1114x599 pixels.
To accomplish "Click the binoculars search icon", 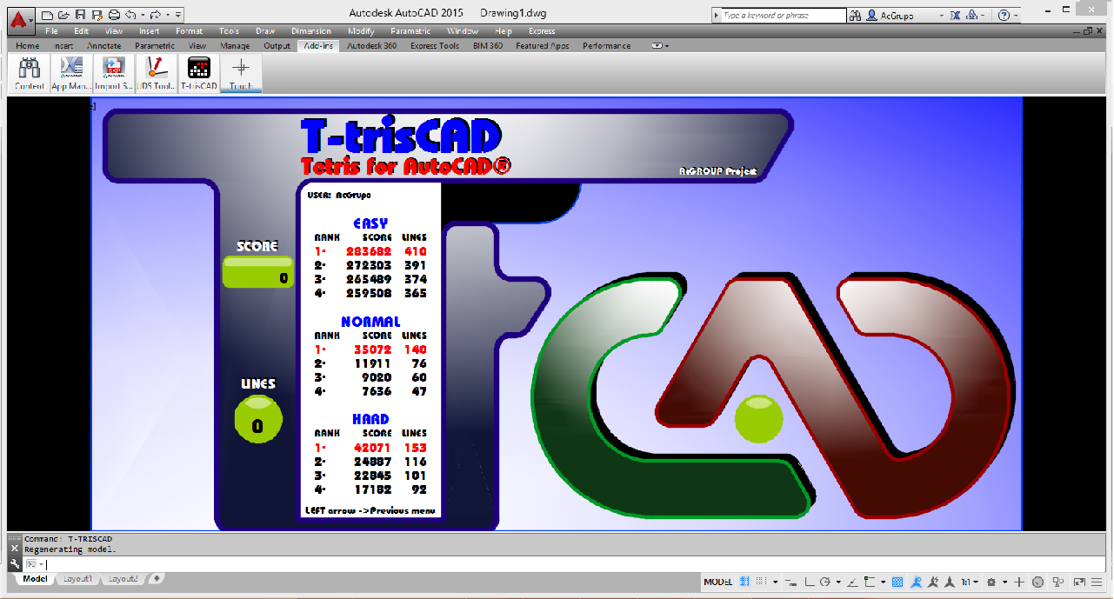I will pyautogui.click(x=854, y=16).
